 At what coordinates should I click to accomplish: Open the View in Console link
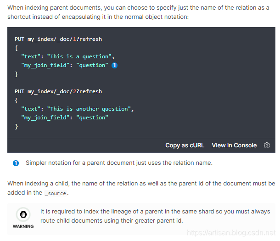click(x=234, y=146)
